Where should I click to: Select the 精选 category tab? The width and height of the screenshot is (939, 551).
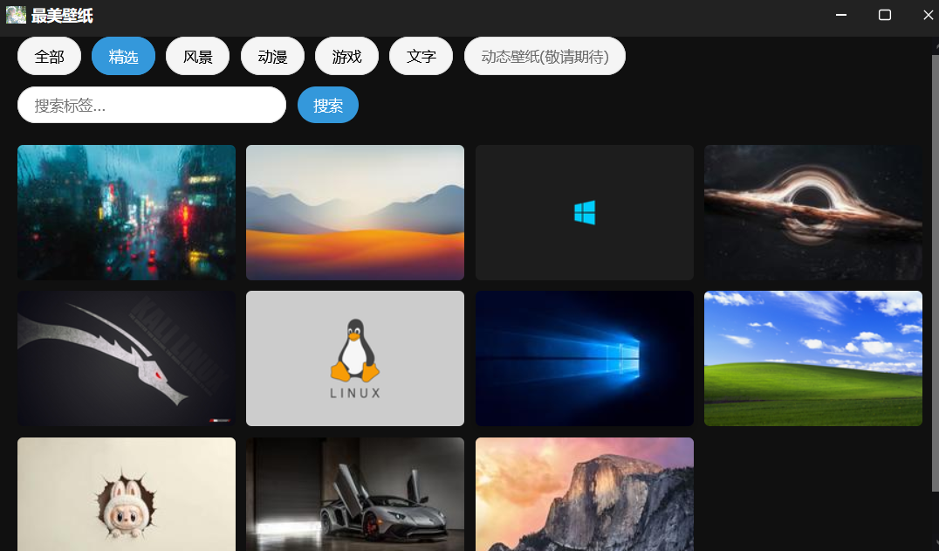click(x=123, y=56)
